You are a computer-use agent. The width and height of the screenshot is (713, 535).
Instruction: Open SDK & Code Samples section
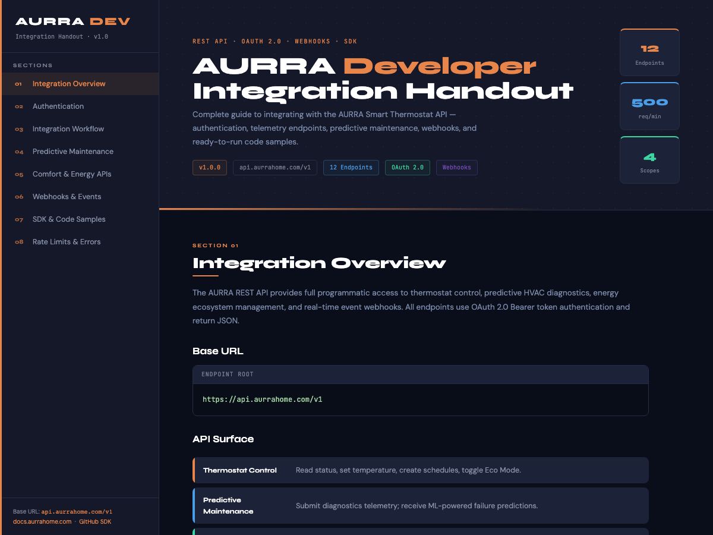[x=80, y=219]
